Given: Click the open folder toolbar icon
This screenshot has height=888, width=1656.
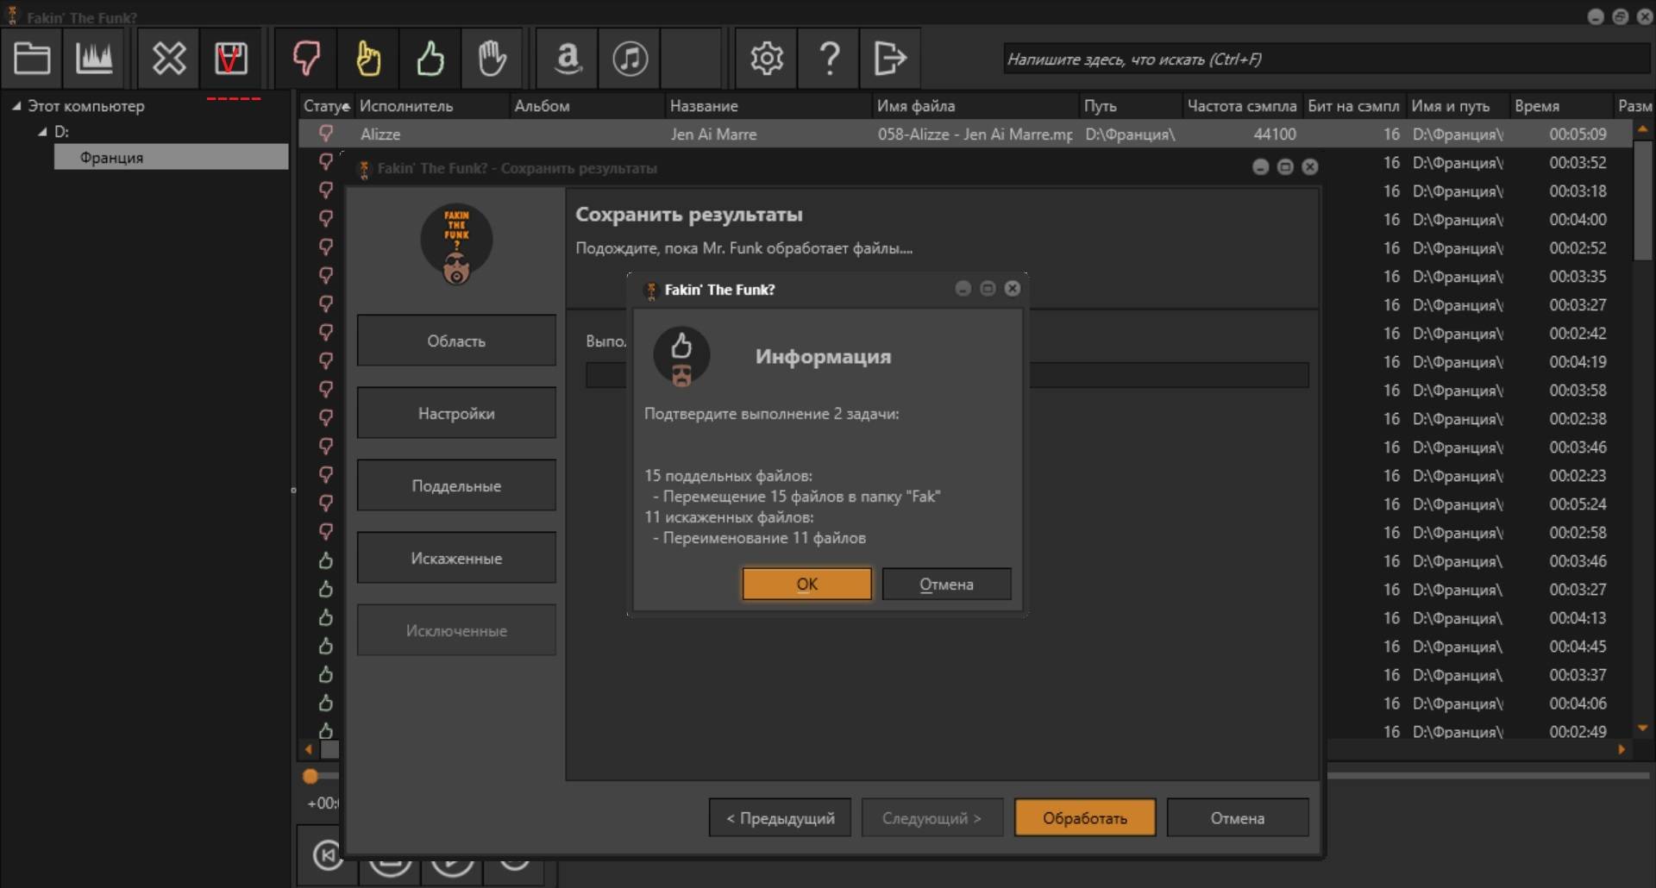Looking at the screenshot, I should pos(32,59).
